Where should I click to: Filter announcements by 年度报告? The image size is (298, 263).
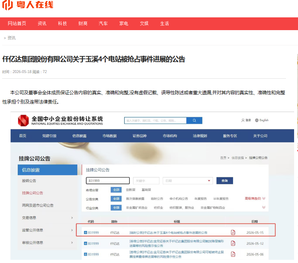click(x=200, y=198)
